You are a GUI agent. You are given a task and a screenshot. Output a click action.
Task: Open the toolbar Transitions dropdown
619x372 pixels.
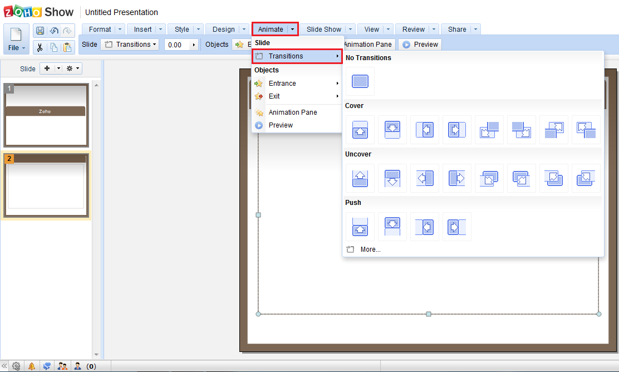coord(130,45)
